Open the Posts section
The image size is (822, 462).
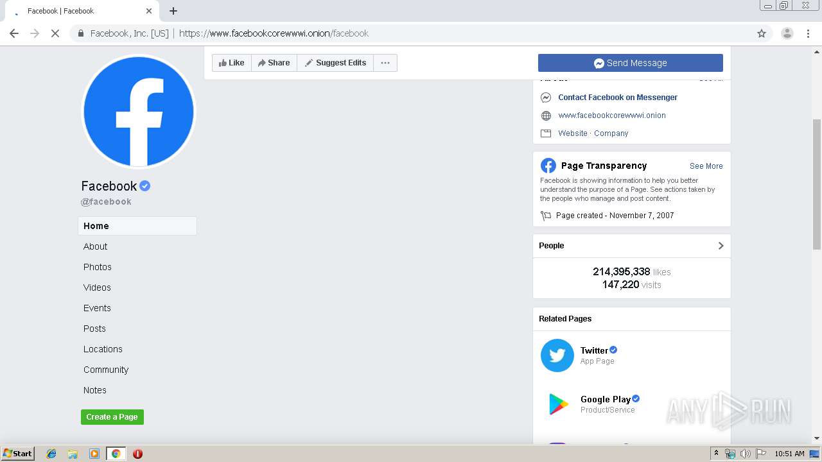94,329
